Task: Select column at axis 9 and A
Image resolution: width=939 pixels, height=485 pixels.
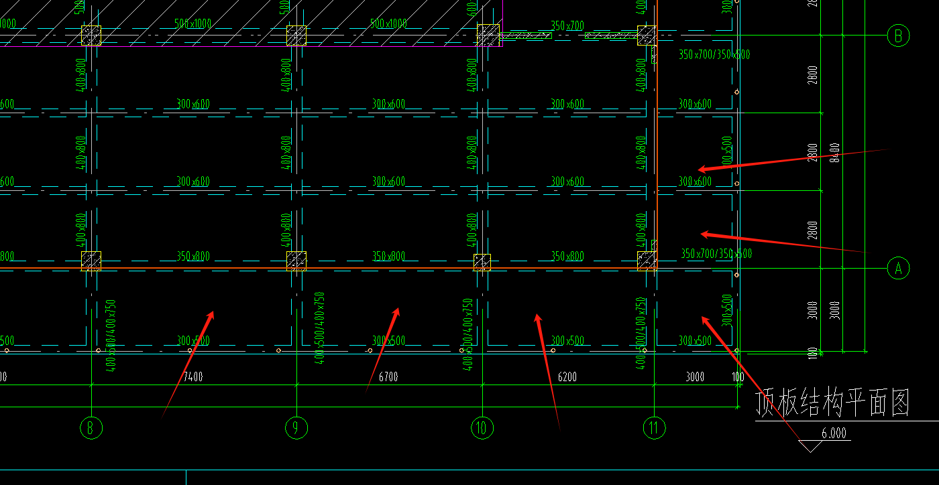Action: (296, 261)
